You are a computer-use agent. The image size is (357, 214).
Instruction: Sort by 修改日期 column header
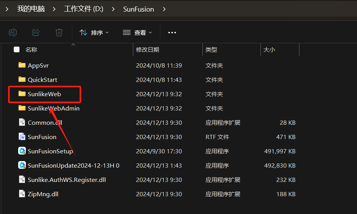point(148,49)
